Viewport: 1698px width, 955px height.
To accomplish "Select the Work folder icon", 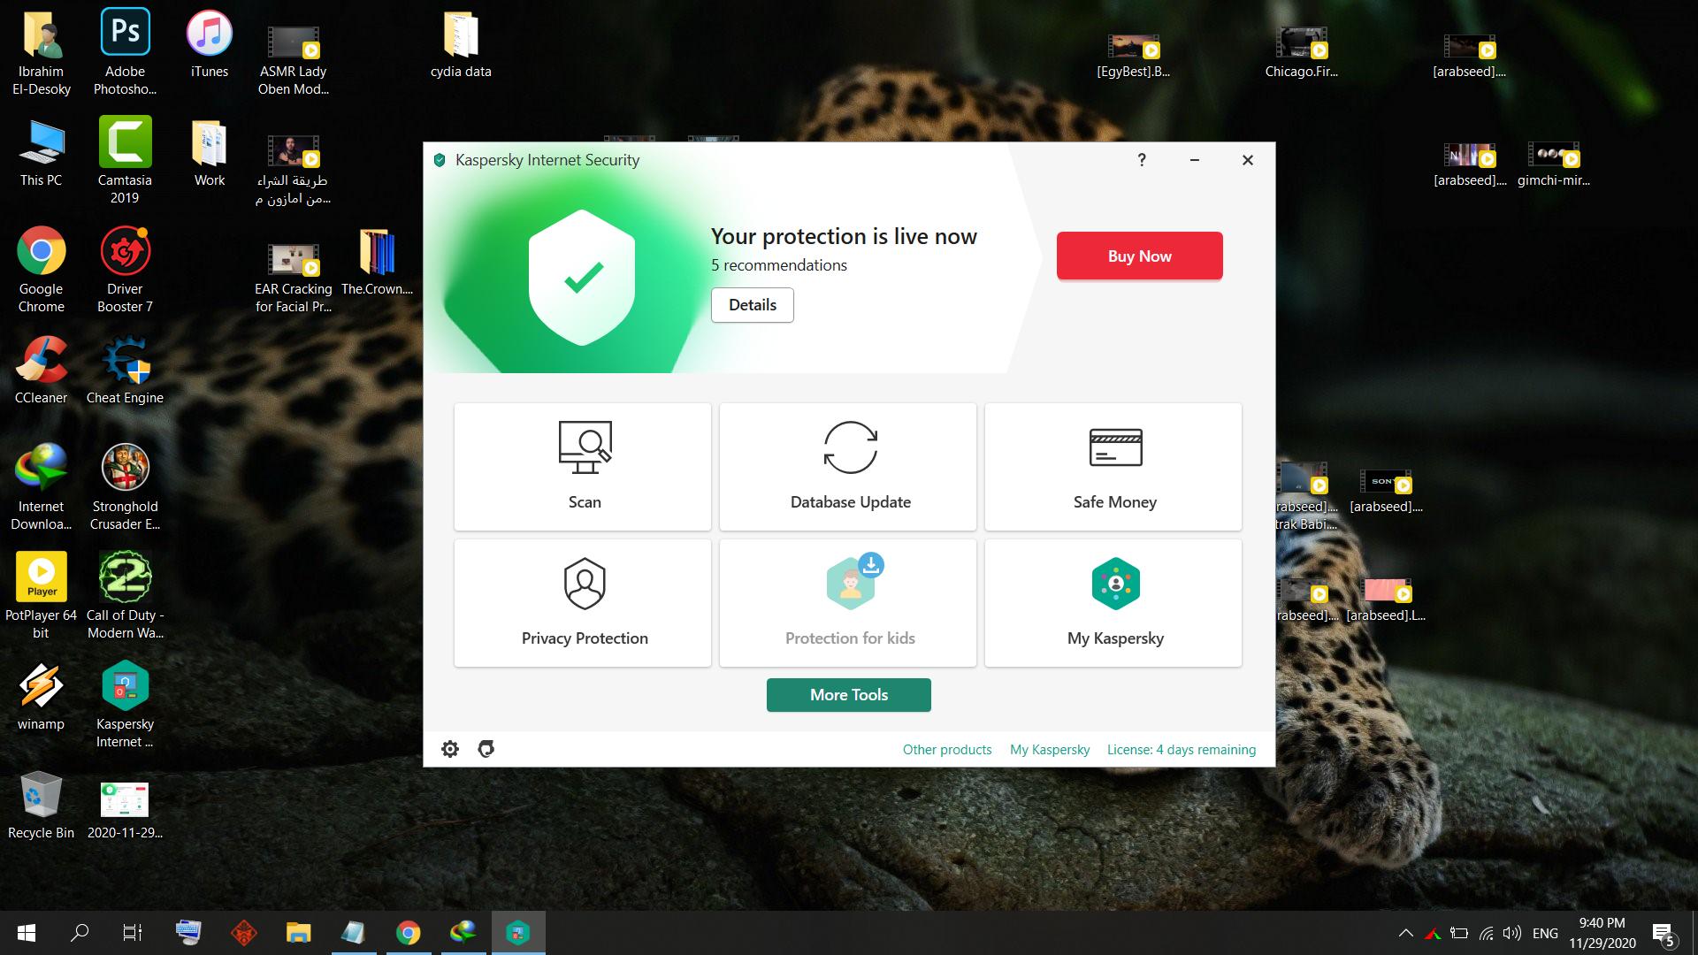I will (210, 152).
